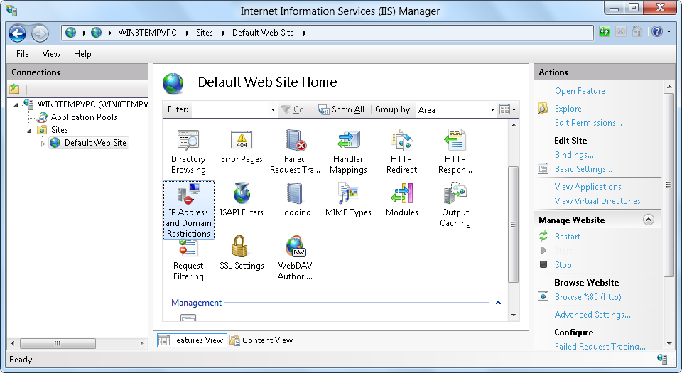The width and height of the screenshot is (682, 373).
Task: Open the HTTP Response Headers feature
Action: click(455, 152)
